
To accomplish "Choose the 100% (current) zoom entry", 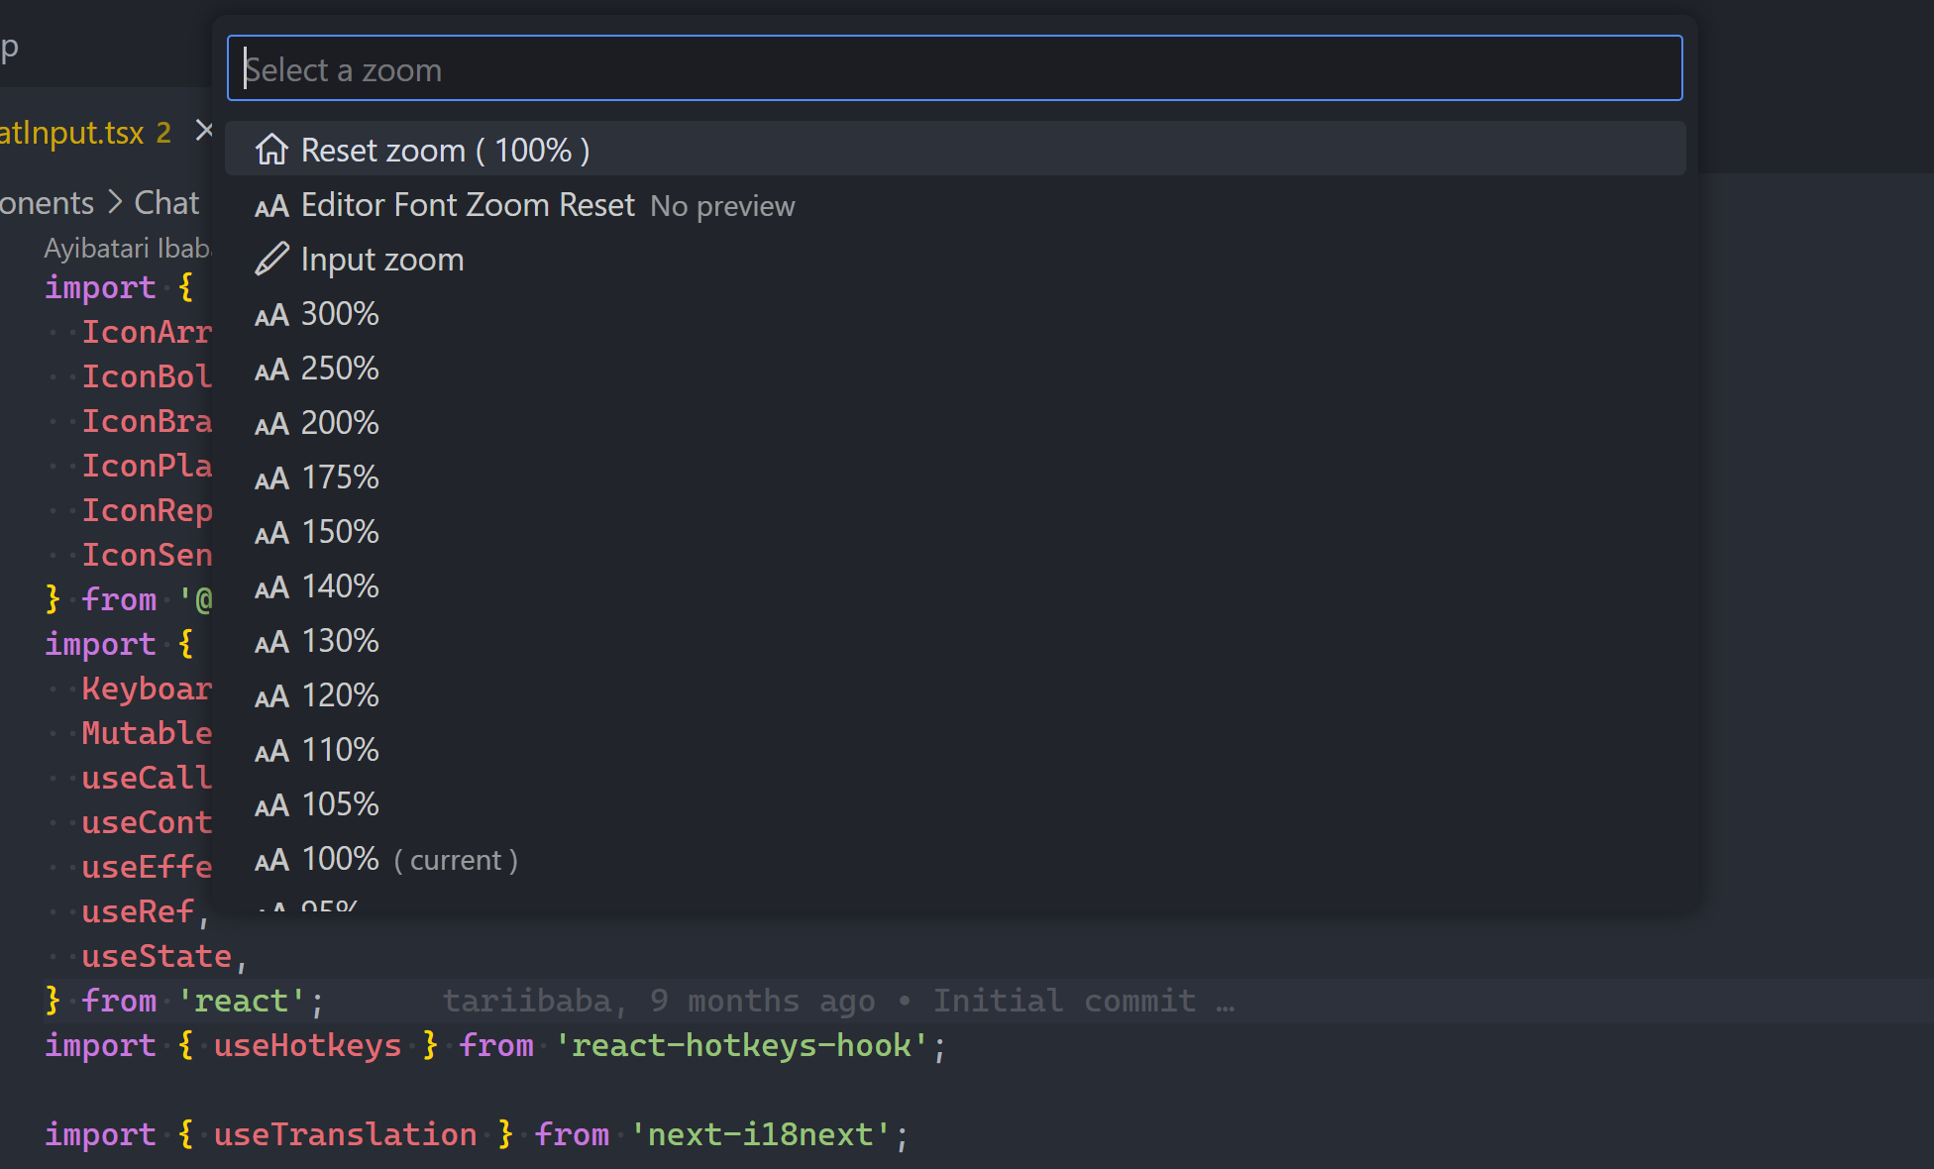I will [x=340, y=859].
